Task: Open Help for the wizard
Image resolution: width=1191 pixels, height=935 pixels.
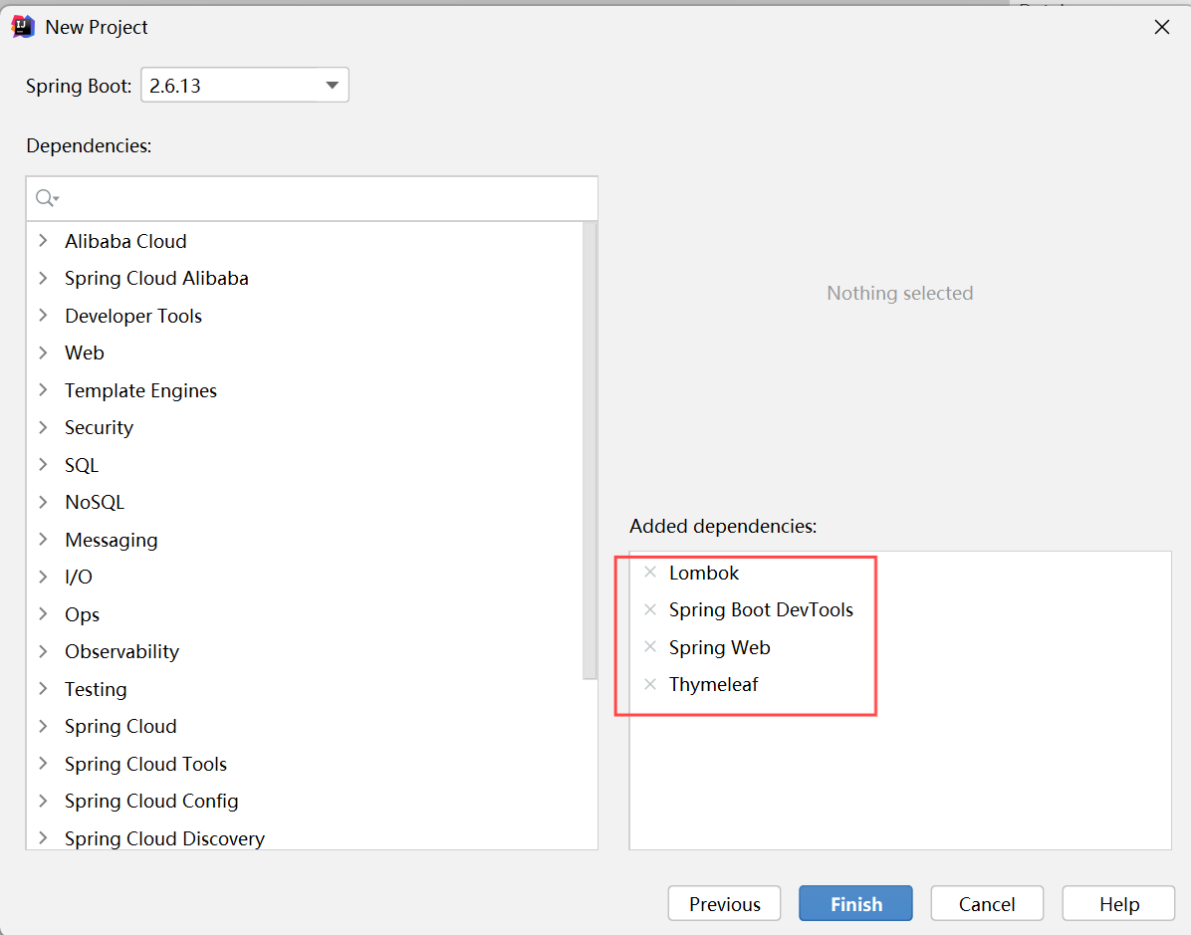Action: [x=1118, y=903]
